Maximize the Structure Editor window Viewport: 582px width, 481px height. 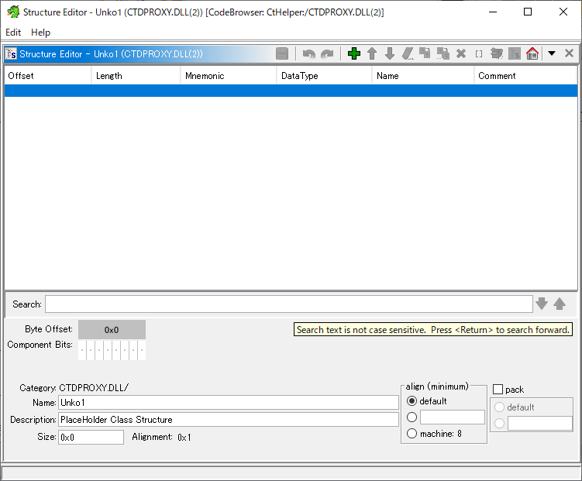(528, 12)
